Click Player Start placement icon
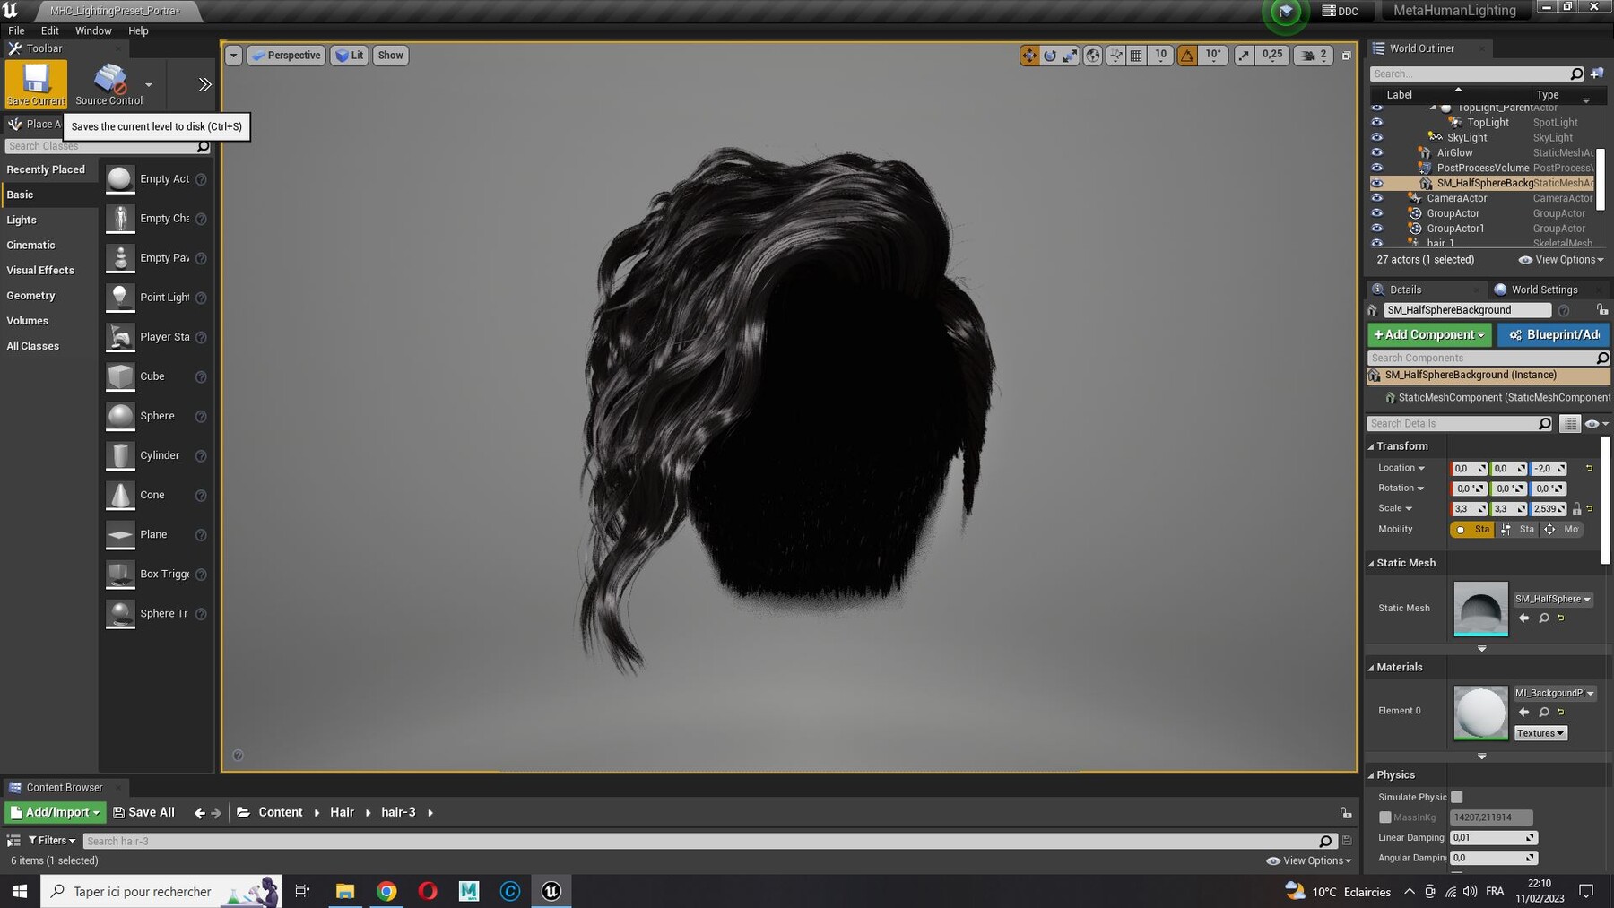The height and width of the screenshot is (908, 1614). tap(120, 337)
